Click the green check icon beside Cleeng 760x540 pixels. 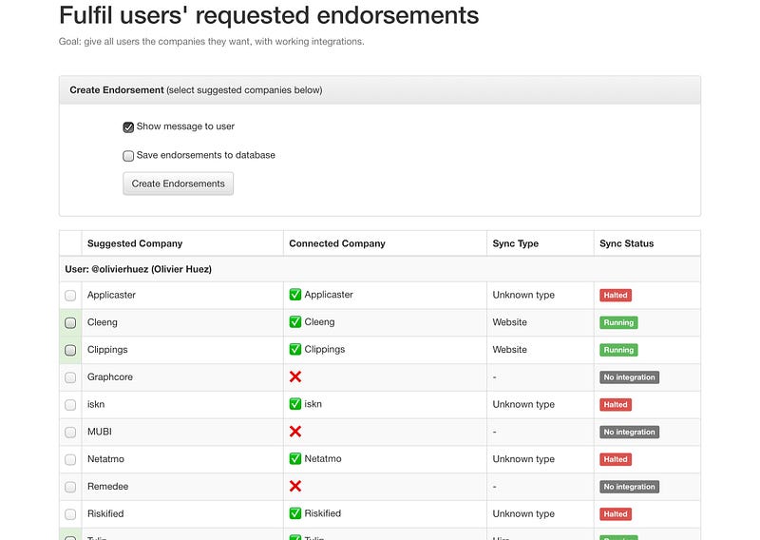click(x=295, y=321)
